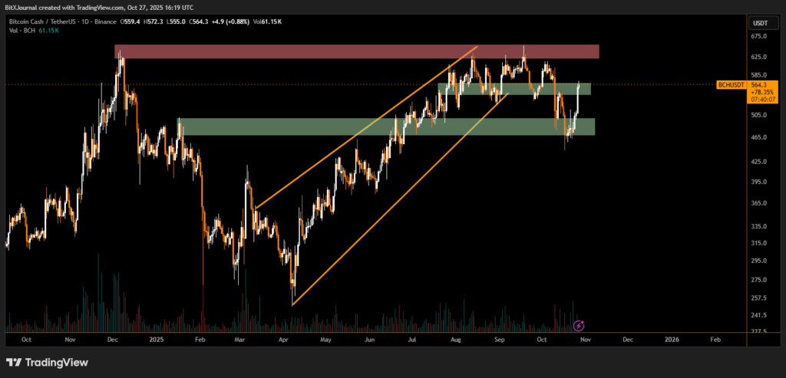Select the small upper green zone rectangle

point(514,88)
